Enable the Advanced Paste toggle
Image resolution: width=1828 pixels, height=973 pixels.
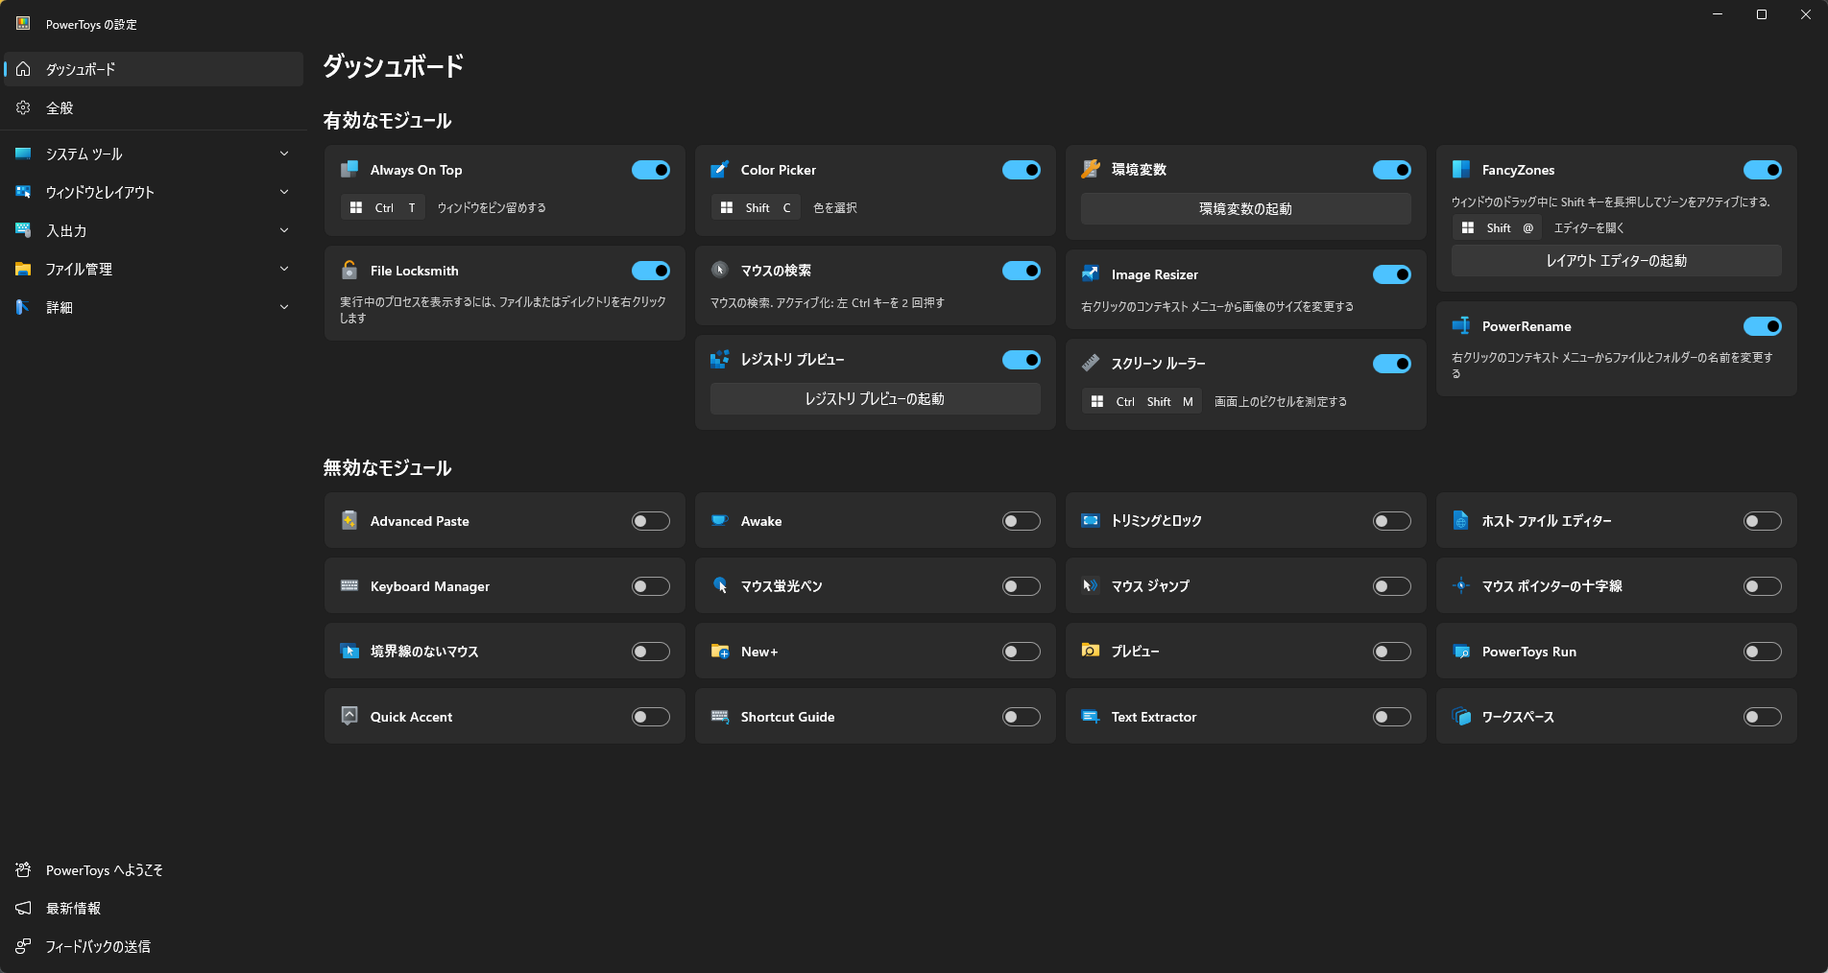[x=651, y=521]
